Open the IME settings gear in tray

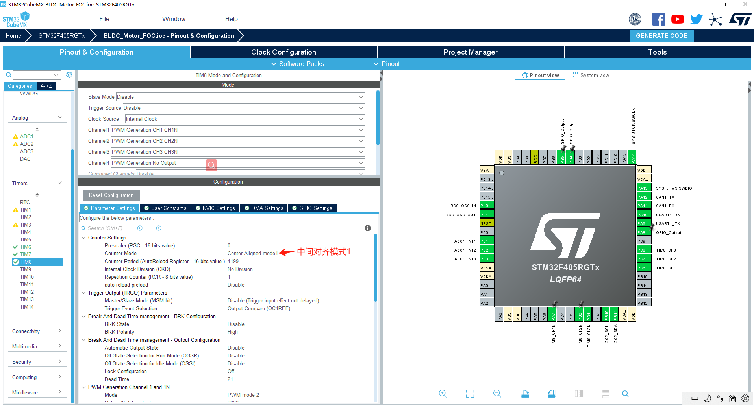745,398
